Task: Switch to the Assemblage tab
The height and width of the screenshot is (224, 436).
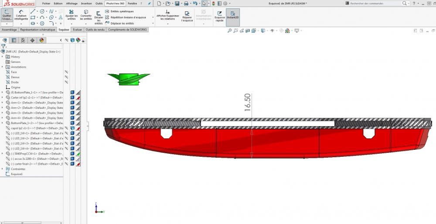Action: pyautogui.click(x=9, y=30)
